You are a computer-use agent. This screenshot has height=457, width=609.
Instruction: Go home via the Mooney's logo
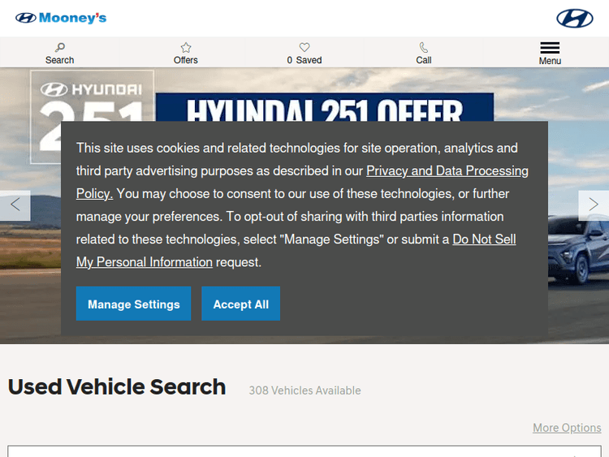[61, 18]
